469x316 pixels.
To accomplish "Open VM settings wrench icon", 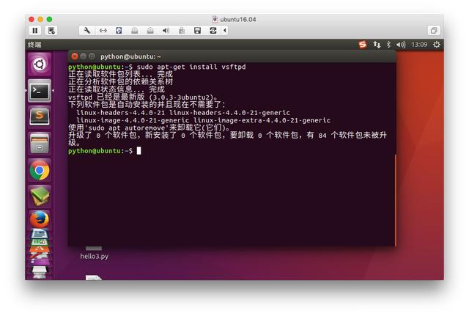I will 87,31.
